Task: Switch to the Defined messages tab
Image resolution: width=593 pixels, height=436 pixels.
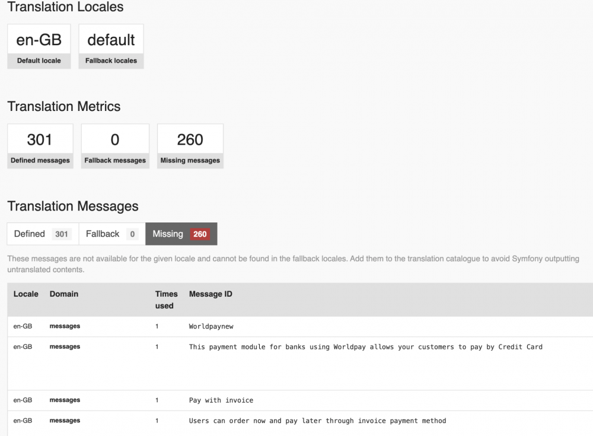Action: [x=30, y=233]
